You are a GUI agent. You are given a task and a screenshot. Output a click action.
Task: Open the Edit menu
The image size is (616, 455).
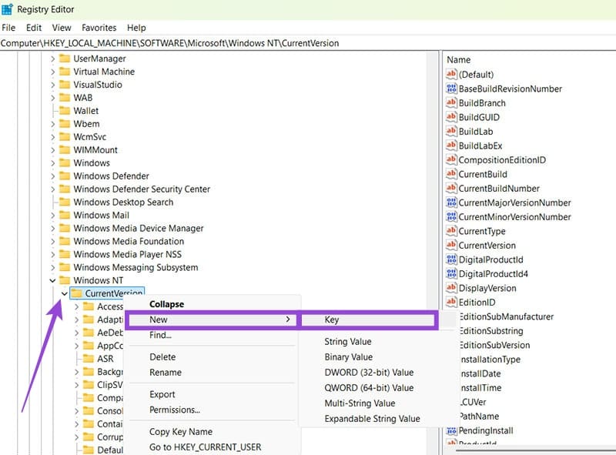point(34,28)
